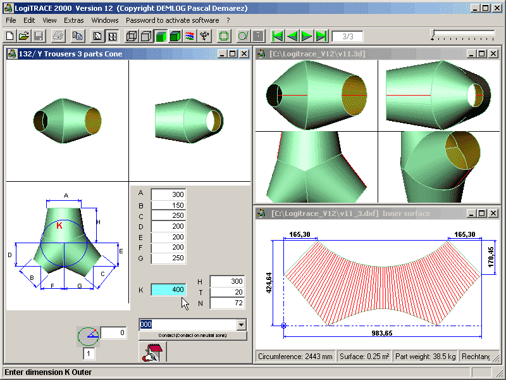The image size is (506, 380).
Task: Open the question mark help menu
Action: [x=228, y=20]
